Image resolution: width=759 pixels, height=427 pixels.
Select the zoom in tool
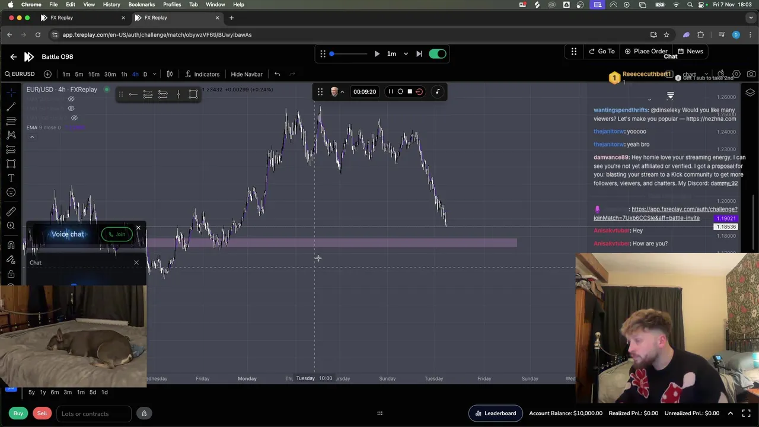click(x=11, y=225)
